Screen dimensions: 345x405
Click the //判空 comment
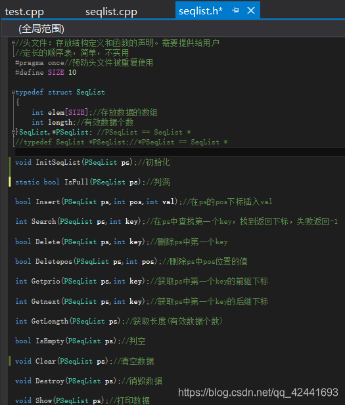click(x=133, y=341)
